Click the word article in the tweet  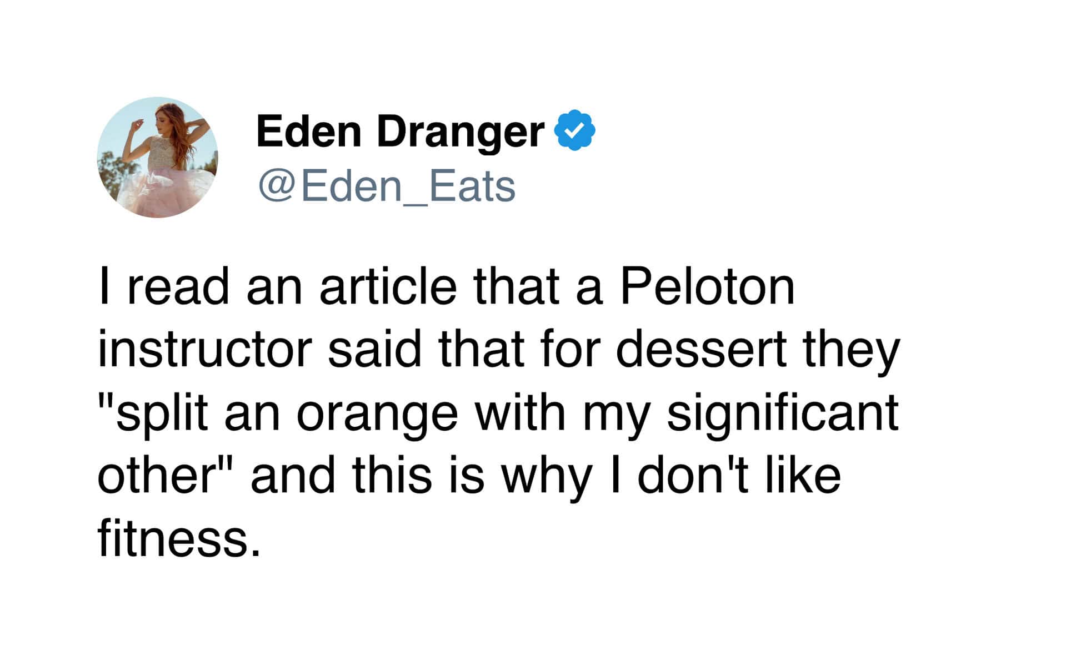388,287
